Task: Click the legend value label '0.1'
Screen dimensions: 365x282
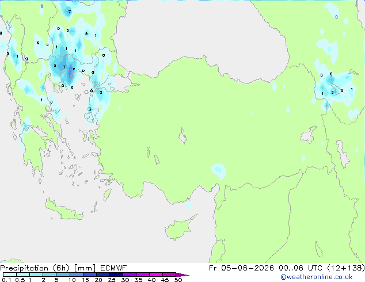Action: [6, 280]
